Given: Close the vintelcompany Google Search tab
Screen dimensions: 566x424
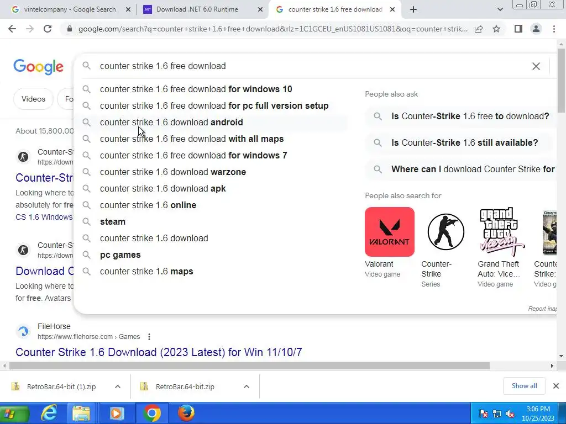Looking at the screenshot, I should pyautogui.click(x=128, y=10).
